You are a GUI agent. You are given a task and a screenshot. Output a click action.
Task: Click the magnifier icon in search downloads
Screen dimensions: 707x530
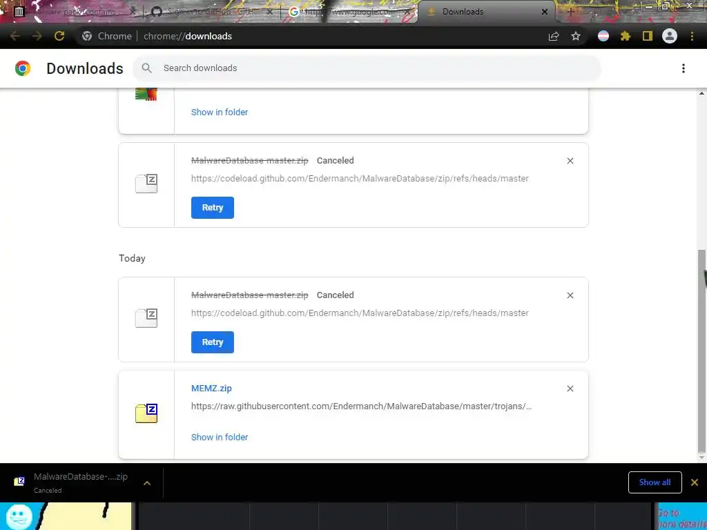146,68
